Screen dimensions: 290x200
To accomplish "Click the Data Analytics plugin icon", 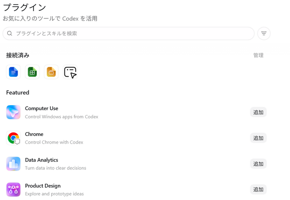I will click(x=13, y=164).
